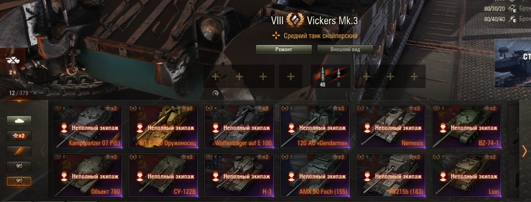Toggle the orange stripe filter button
Viewport: 531px width, 202px height.
pos(19,151)
